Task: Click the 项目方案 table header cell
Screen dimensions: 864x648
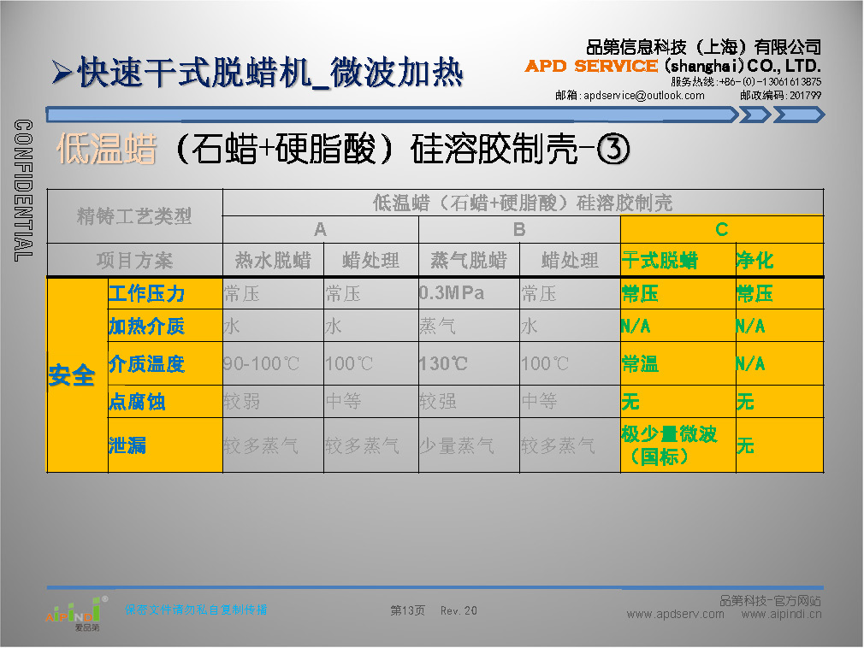Action: (134, 260)
